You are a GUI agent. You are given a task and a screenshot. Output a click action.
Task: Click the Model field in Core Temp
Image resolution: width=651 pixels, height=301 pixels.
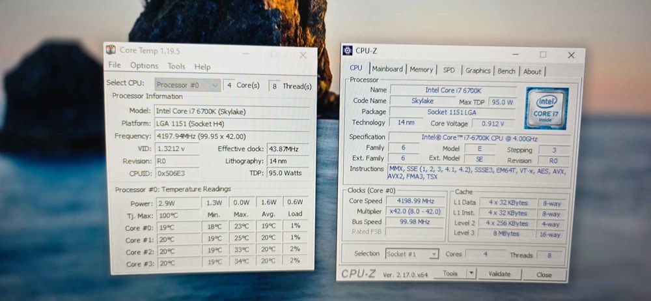tap(232, 112)
